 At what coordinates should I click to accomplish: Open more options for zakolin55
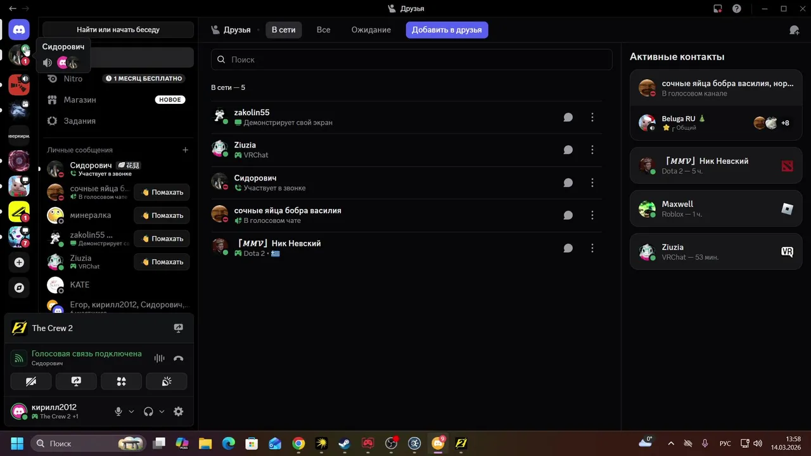[592, 117]
